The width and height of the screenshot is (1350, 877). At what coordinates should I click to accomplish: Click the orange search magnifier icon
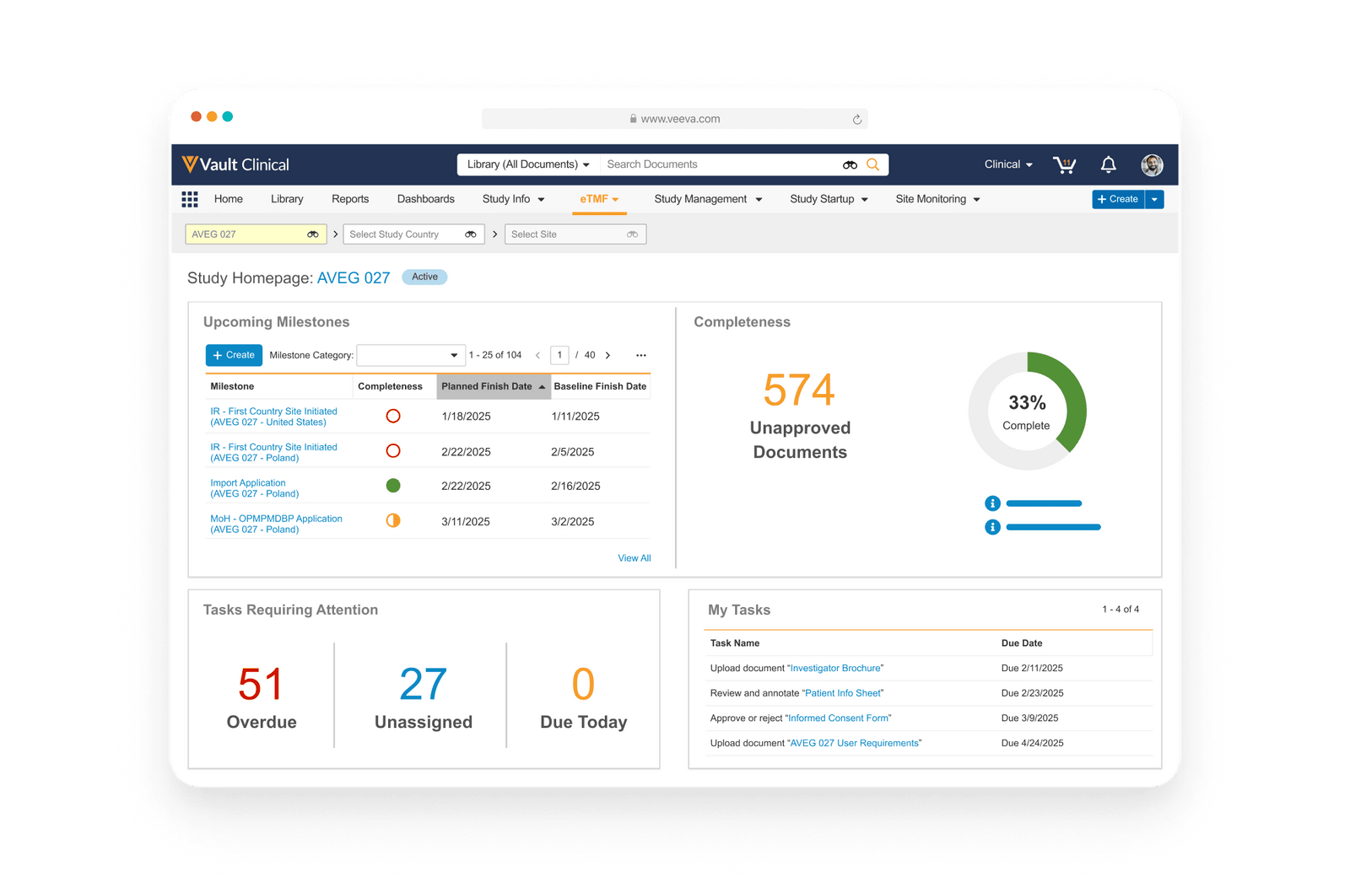[873, 164]
